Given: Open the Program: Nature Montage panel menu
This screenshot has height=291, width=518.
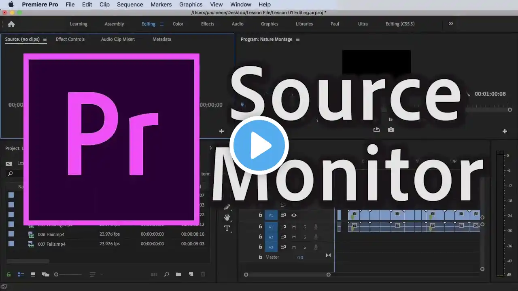Looking at the screenshot, I should (298, 40).
